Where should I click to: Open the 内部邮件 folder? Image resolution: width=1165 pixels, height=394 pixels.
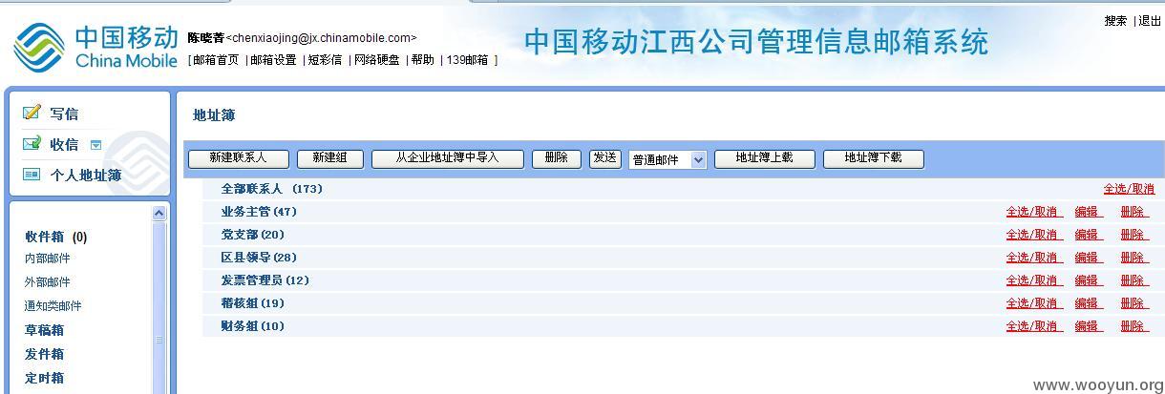click(x=47, y=259)
